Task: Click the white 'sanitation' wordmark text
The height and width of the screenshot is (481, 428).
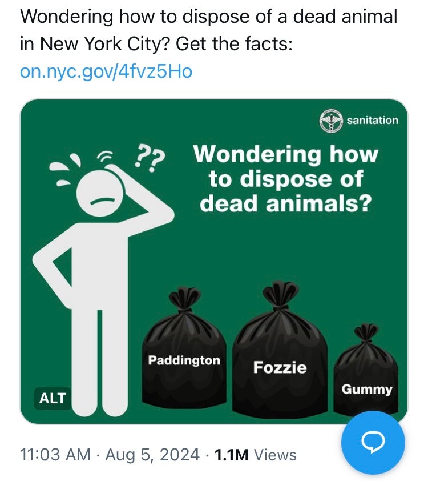Action: [372, 121]
